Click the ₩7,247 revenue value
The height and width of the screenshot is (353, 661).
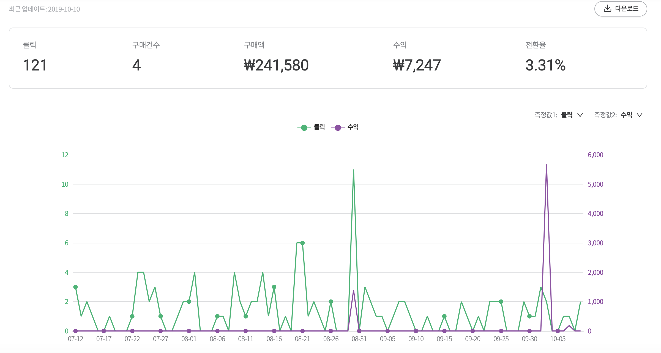[x=417, y=65]
